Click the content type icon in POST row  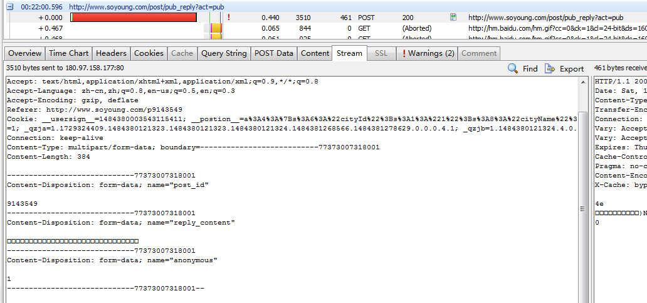(x=453, y=18)
